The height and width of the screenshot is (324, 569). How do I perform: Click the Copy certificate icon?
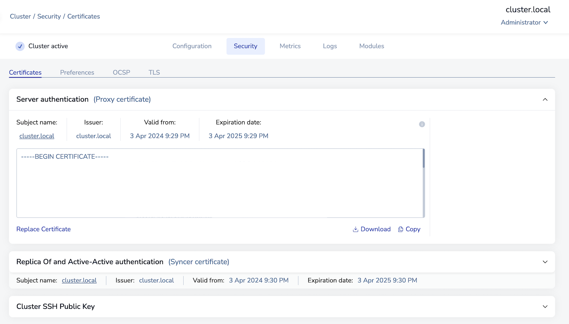(400, 229)
